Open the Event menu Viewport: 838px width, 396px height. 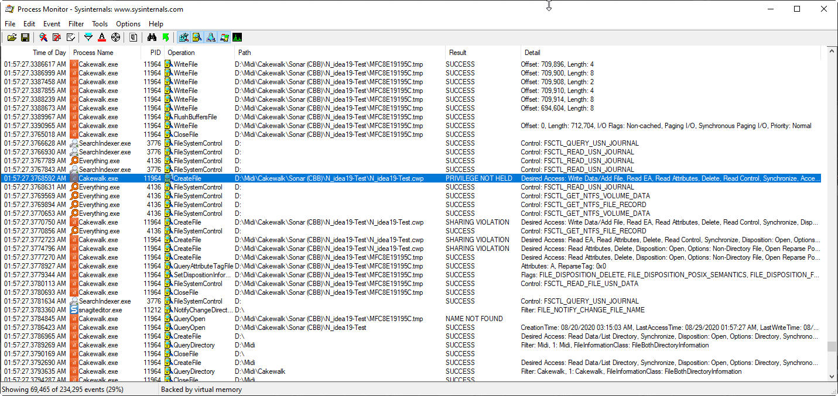tap(52, 24)
